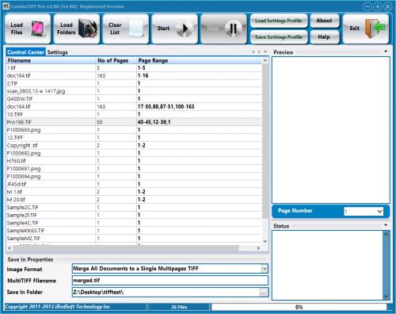
Task: Click the 1-16 page range cell
Action: (x=200, y=75)
